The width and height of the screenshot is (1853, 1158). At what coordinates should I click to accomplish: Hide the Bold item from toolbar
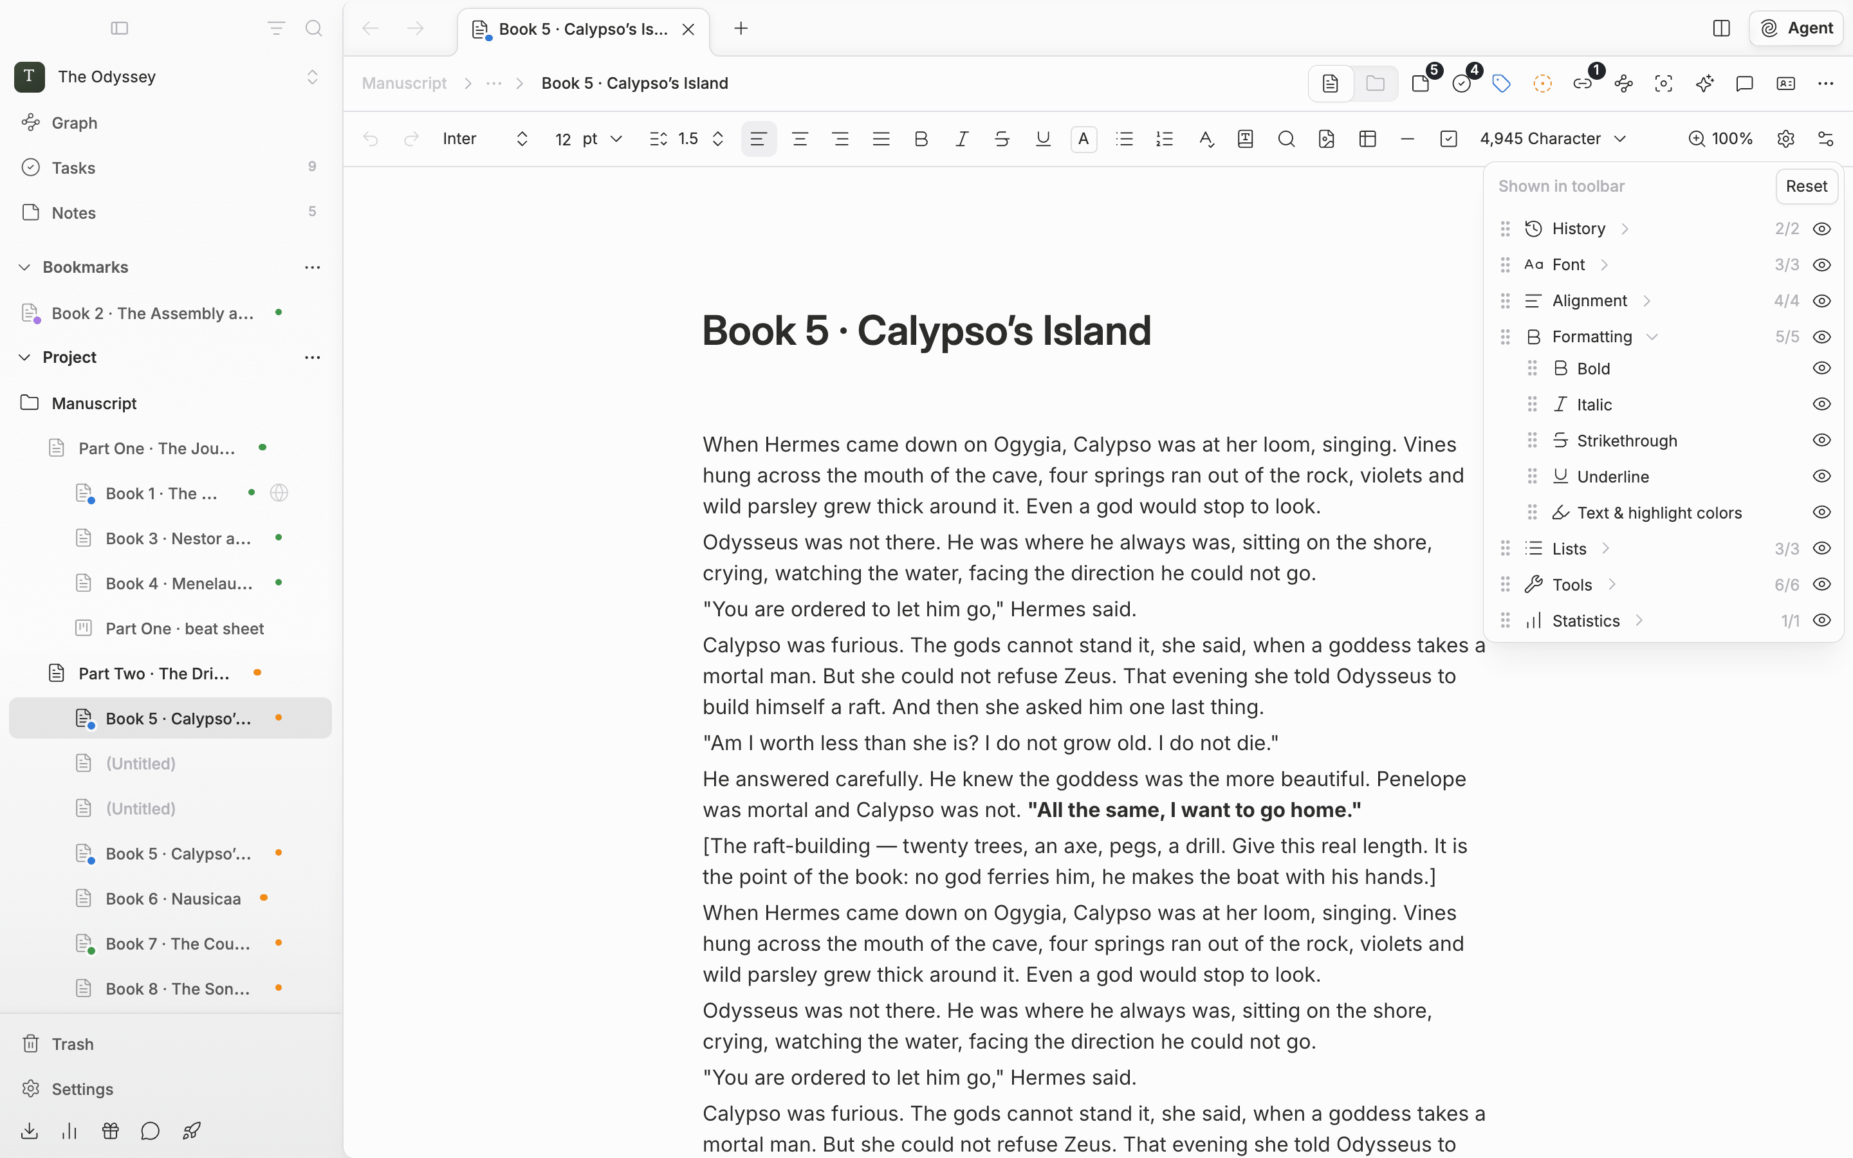click(1821, 369)
